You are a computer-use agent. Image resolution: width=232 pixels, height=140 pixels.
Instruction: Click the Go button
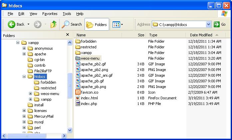pyautogui.click(x=220, y=24)
